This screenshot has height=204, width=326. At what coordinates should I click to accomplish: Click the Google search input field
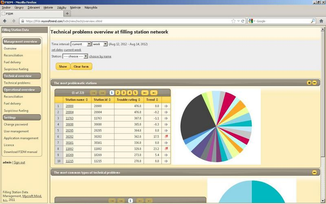(283, 21)
